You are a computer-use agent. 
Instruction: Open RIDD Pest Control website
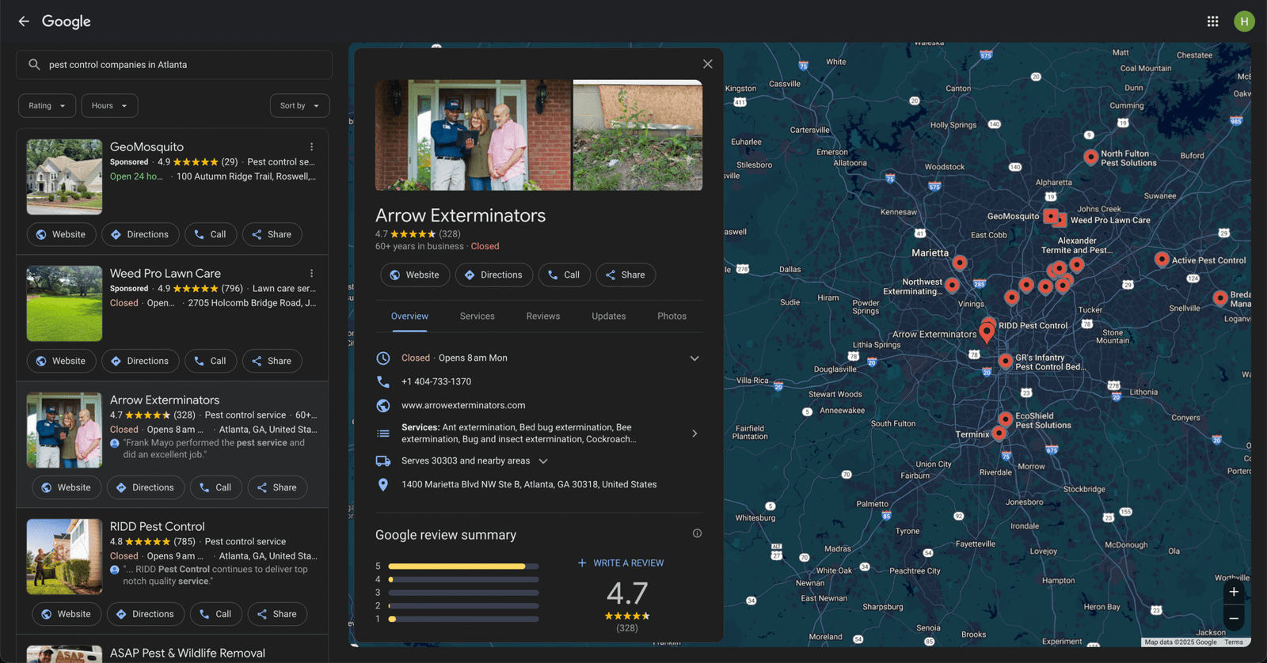(67, 614)
